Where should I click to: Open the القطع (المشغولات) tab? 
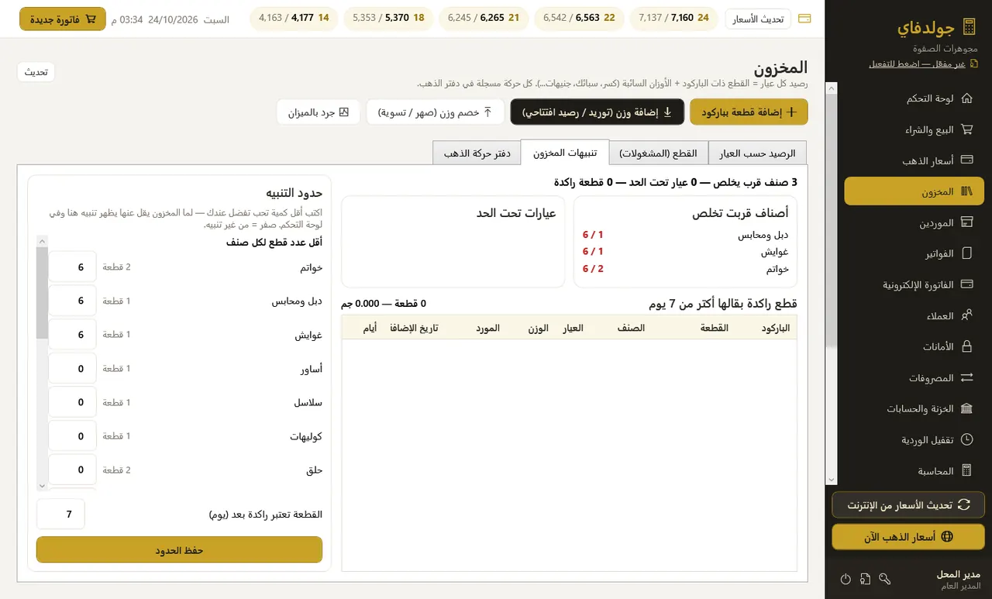tap(658, 153)
